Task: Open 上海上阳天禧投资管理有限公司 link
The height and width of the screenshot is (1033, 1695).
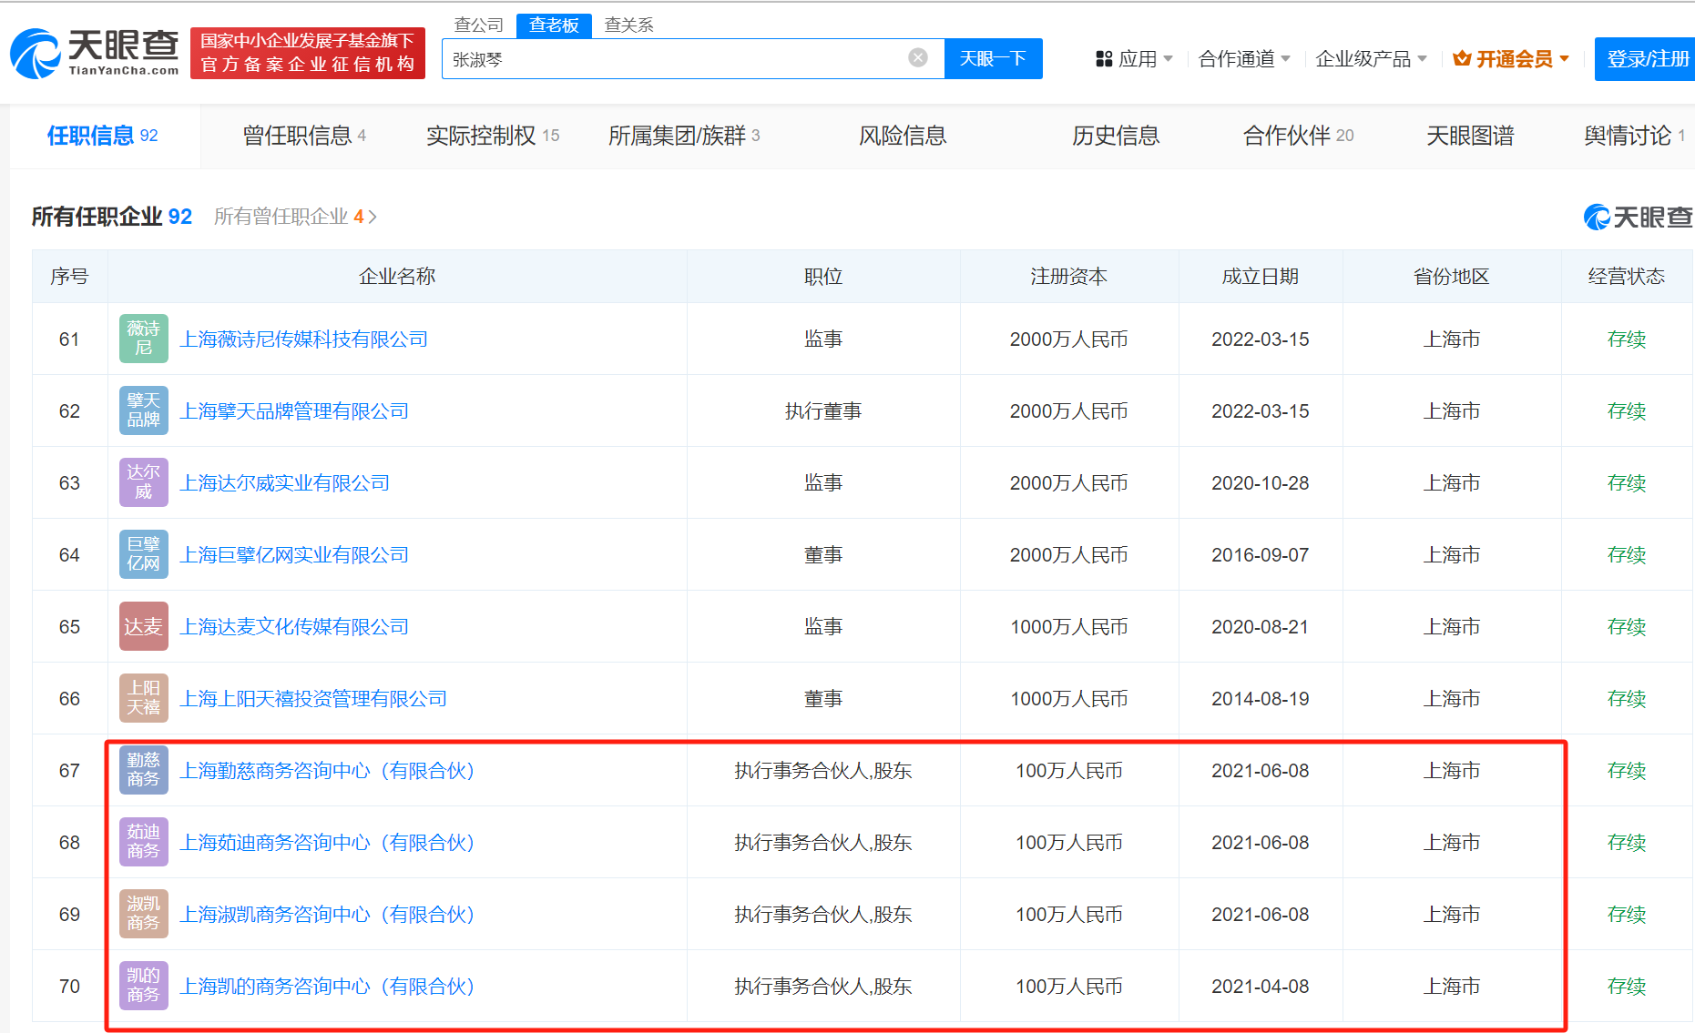Action: tap(313, 698)
